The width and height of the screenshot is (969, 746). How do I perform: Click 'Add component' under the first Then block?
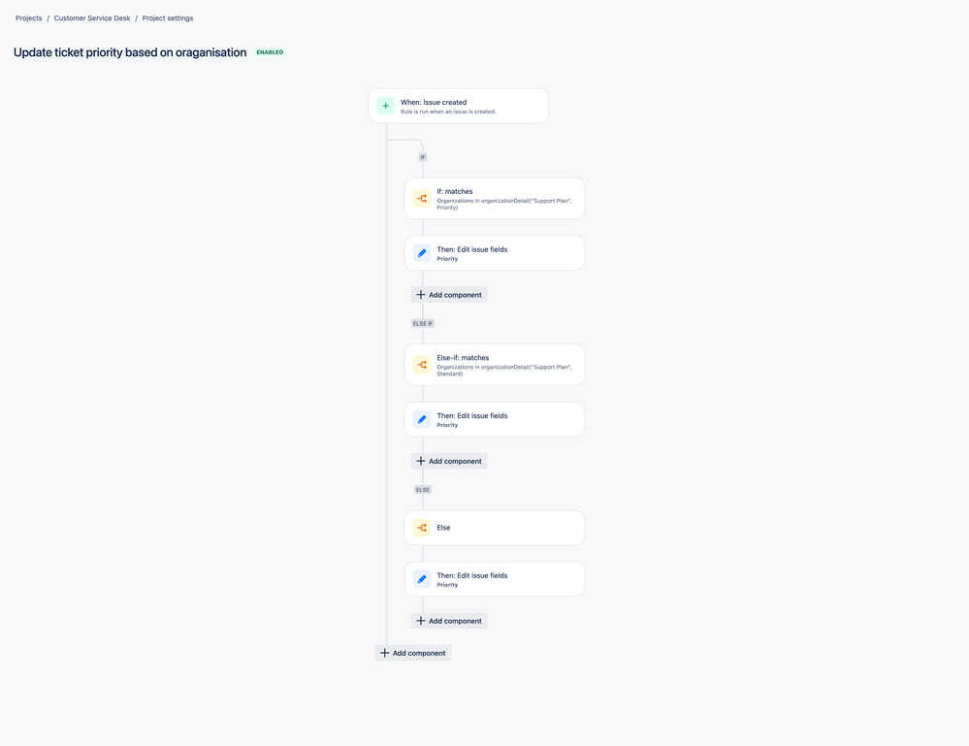pyautogui.click(x=448, y=294)
